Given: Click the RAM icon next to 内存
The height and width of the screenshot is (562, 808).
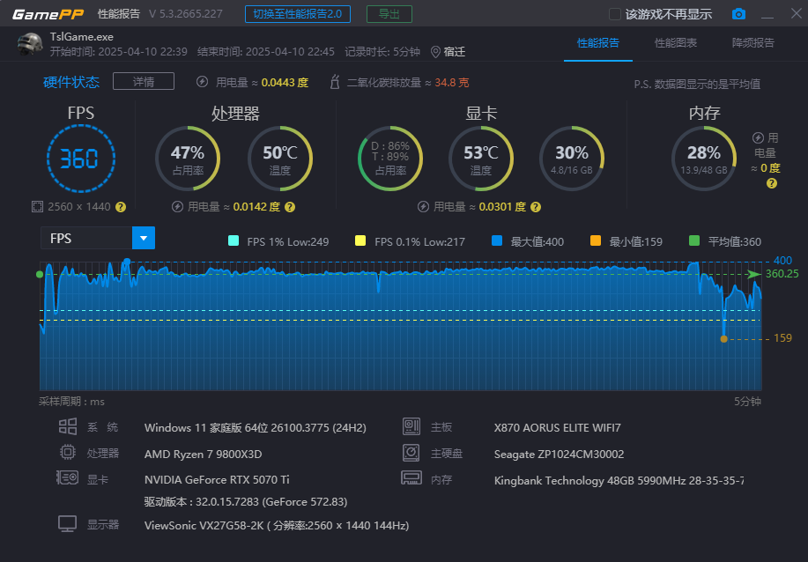Looking at the screenshot, I should (x=411, y=478).
